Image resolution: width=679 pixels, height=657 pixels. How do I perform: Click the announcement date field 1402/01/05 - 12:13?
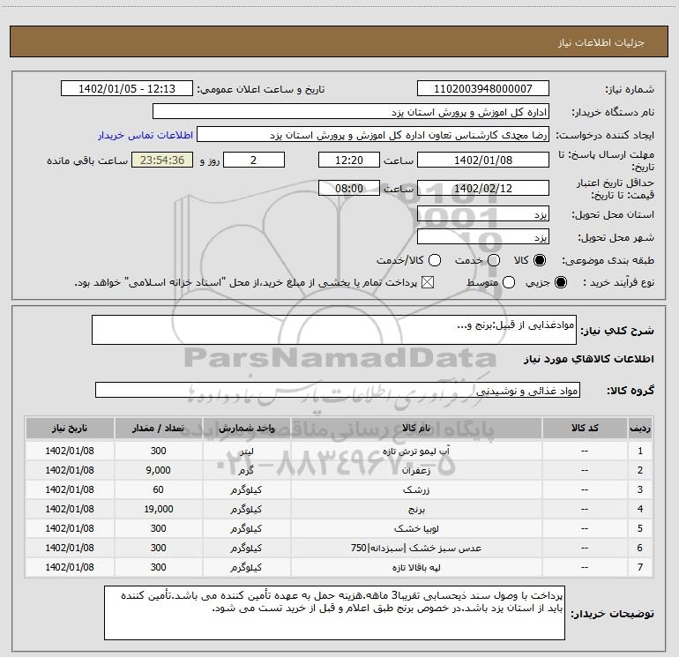127,88
